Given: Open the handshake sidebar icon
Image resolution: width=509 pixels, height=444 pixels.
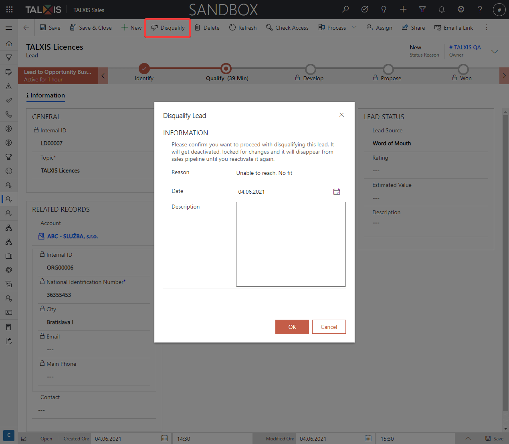Looking at the screenshot, I should coord(9,270).
